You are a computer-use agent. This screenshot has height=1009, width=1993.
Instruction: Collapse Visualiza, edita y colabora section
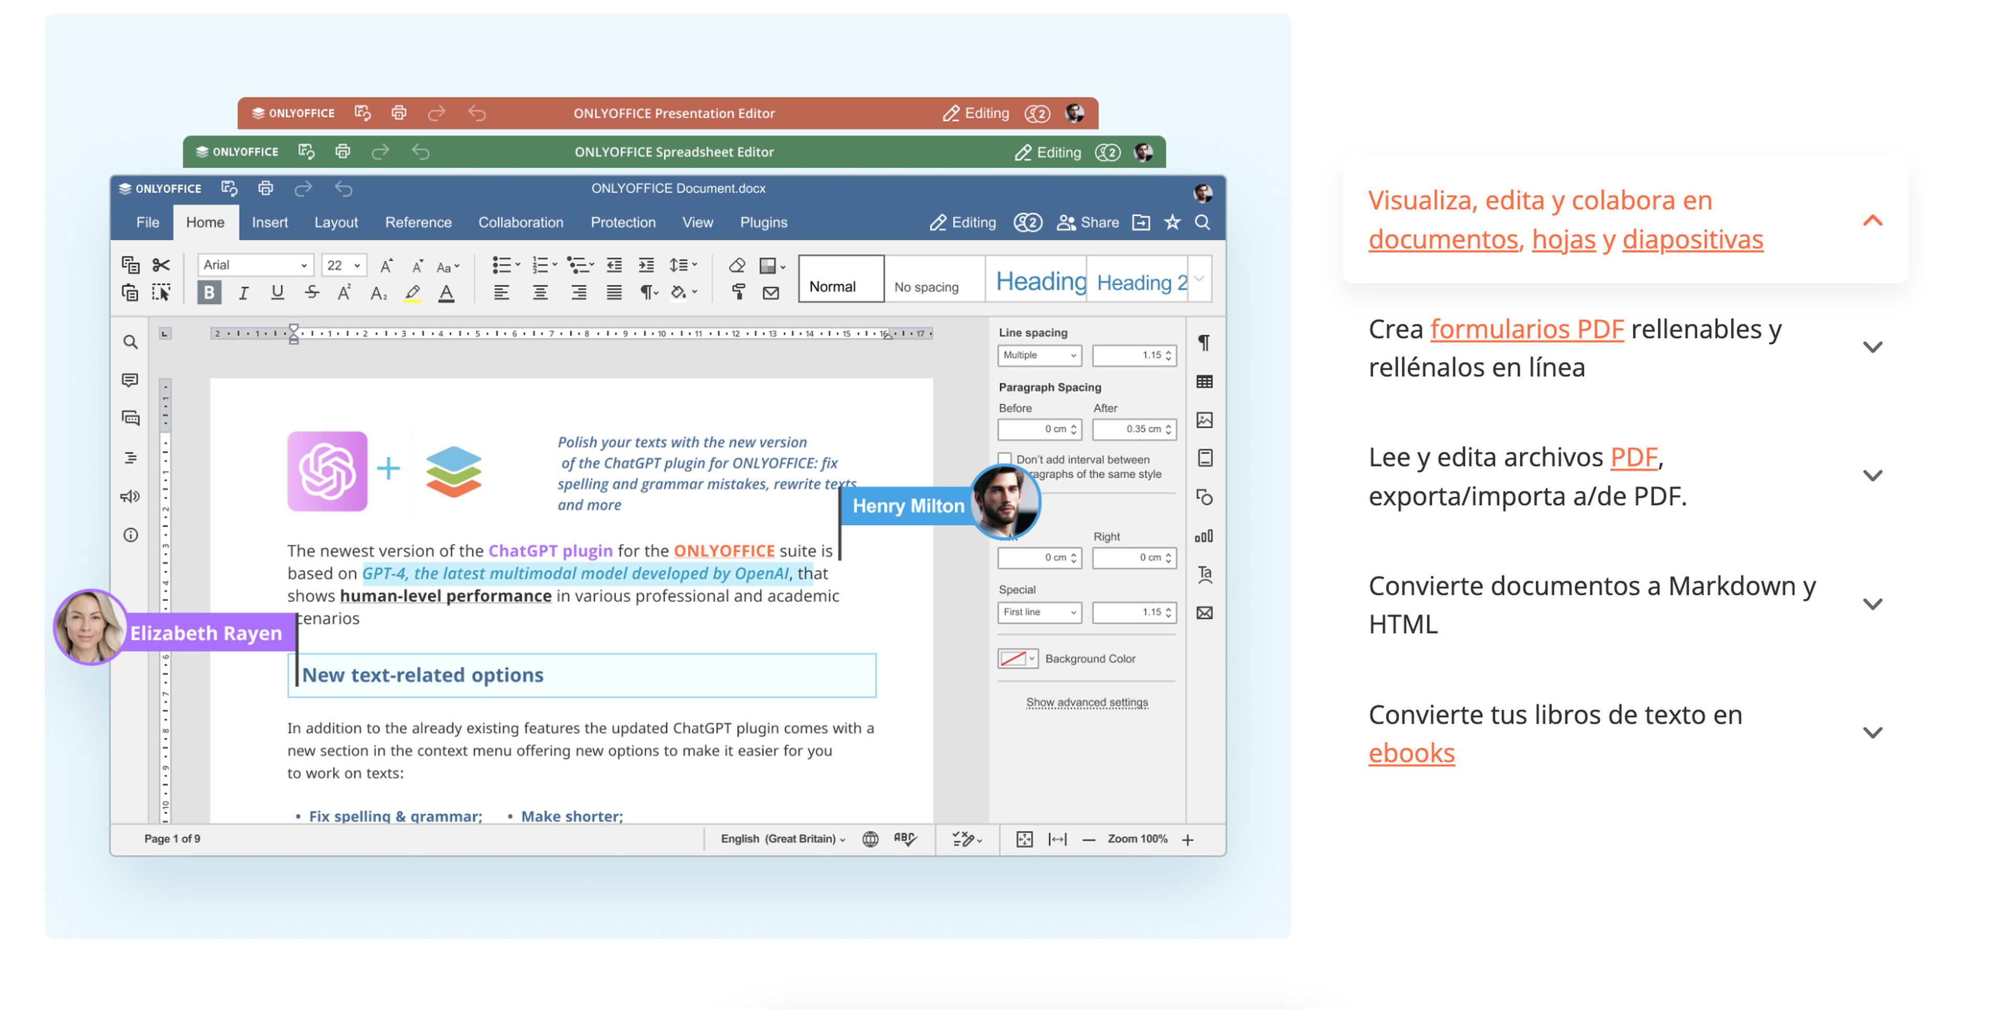coord(1872,221)
